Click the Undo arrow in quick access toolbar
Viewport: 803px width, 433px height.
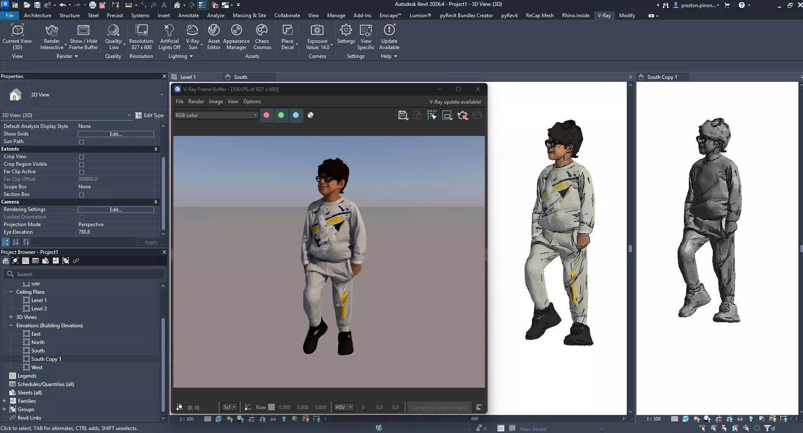point(62,5)
